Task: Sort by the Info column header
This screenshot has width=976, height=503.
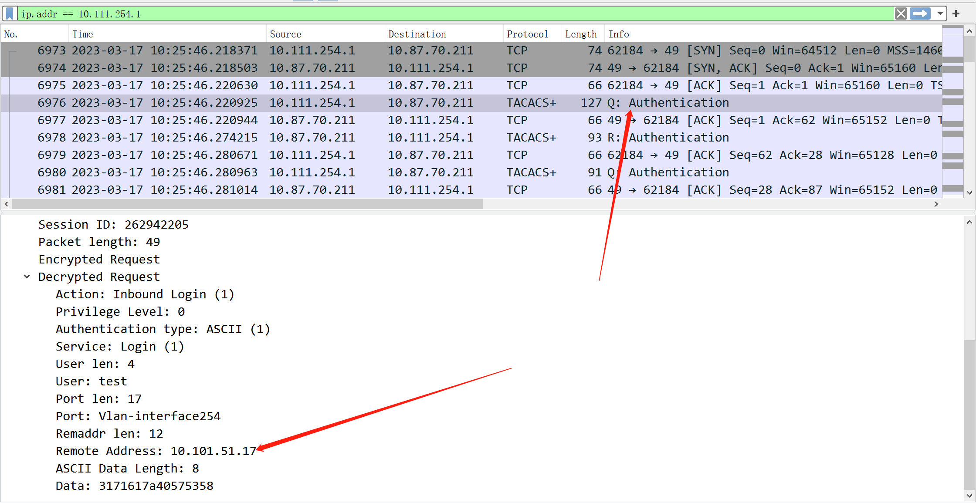Action: coord(619,34)
